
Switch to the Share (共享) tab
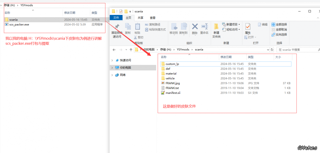coord(141,18)
